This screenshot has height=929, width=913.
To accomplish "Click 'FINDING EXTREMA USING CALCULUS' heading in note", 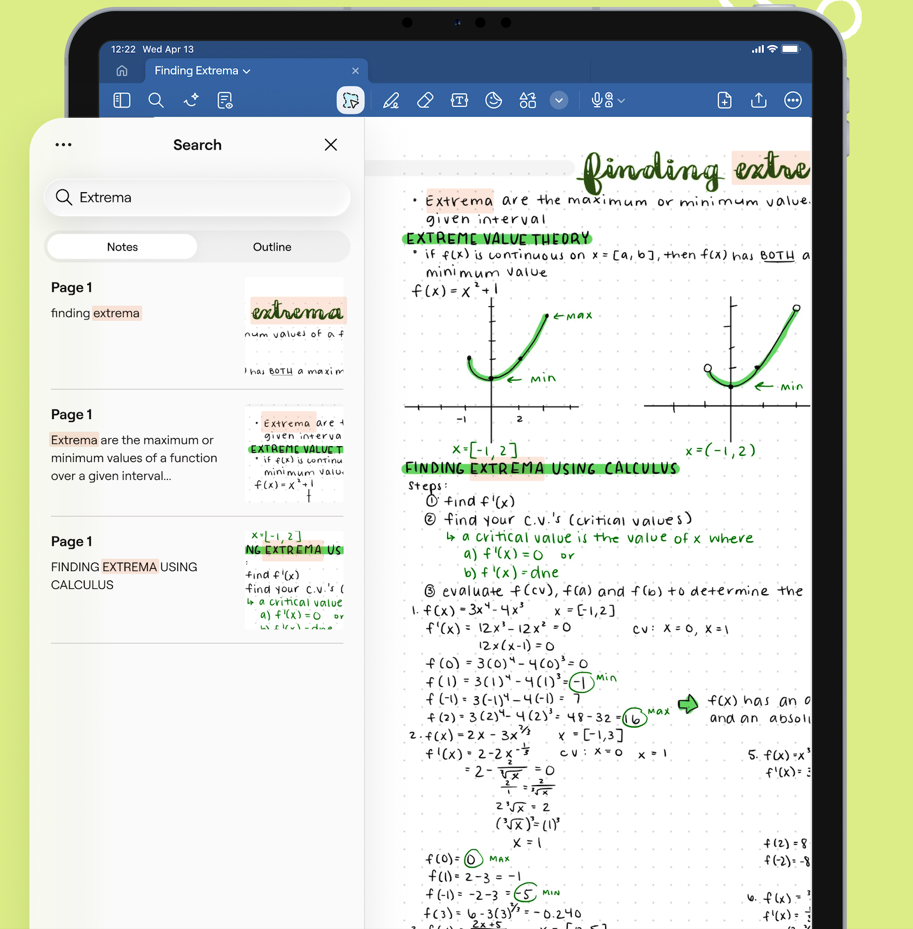I will pyautogui.click(x=541, y=469).
